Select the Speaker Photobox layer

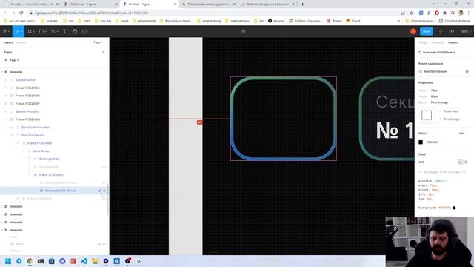point(27,111)
